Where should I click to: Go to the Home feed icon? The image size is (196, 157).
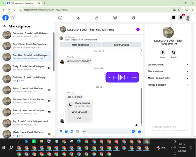point(60,18)
